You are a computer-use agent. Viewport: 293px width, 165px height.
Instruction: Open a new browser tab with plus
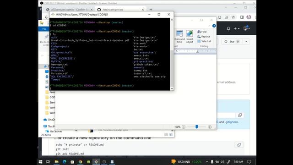click(x=151, y=10)
